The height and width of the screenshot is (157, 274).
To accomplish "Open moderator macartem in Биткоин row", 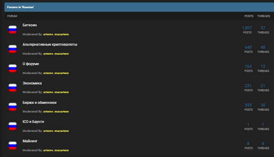I will tap(62, 34).
